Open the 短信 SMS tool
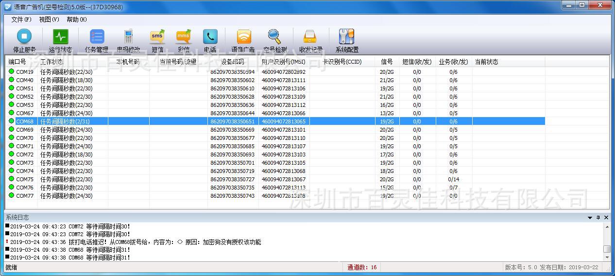This screenshot has width=615, height=276. (157, 41)
